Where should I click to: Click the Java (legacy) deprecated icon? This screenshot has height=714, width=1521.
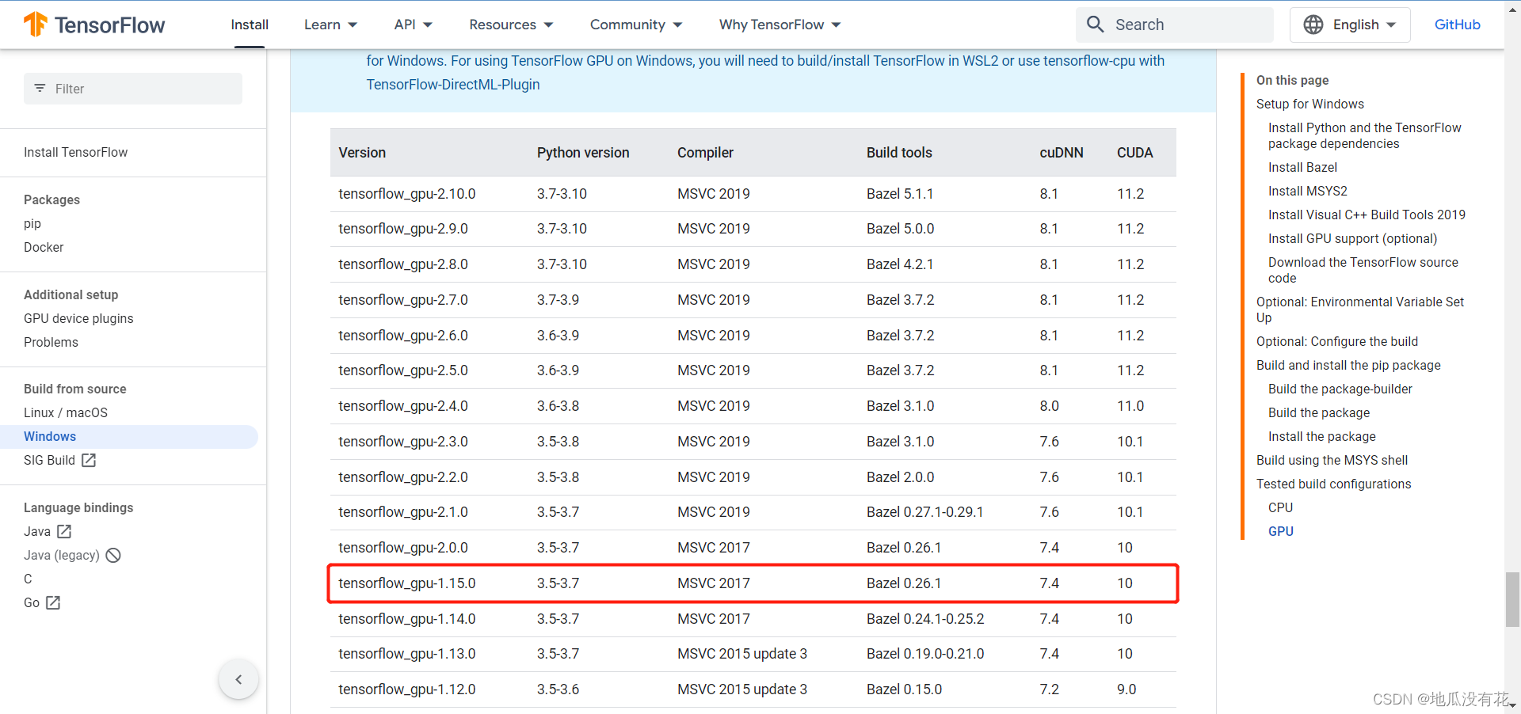tap(113, 555)
